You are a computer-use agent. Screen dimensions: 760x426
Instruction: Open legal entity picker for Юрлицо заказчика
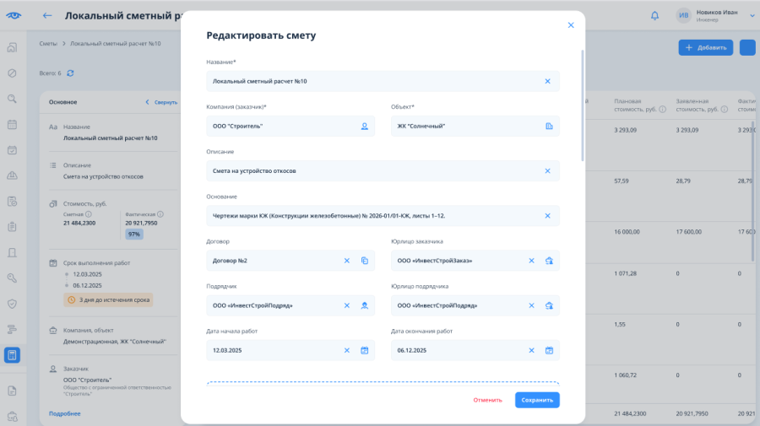[549, 261]
